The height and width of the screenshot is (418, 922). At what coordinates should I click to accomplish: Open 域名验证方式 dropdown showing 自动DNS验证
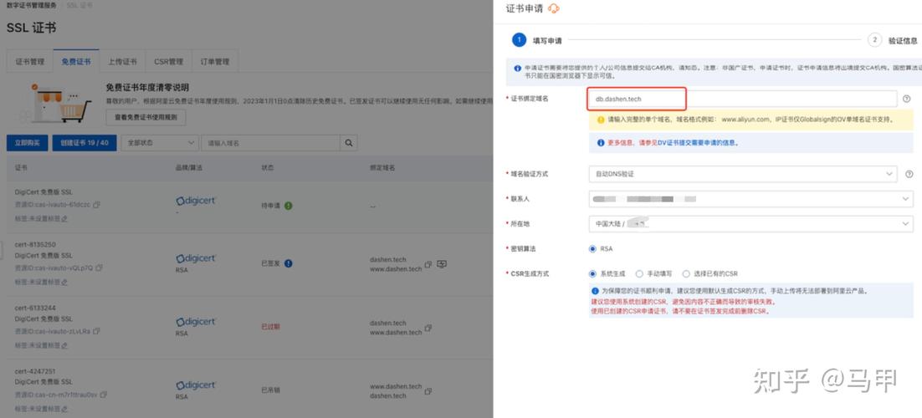pos(743,174)
